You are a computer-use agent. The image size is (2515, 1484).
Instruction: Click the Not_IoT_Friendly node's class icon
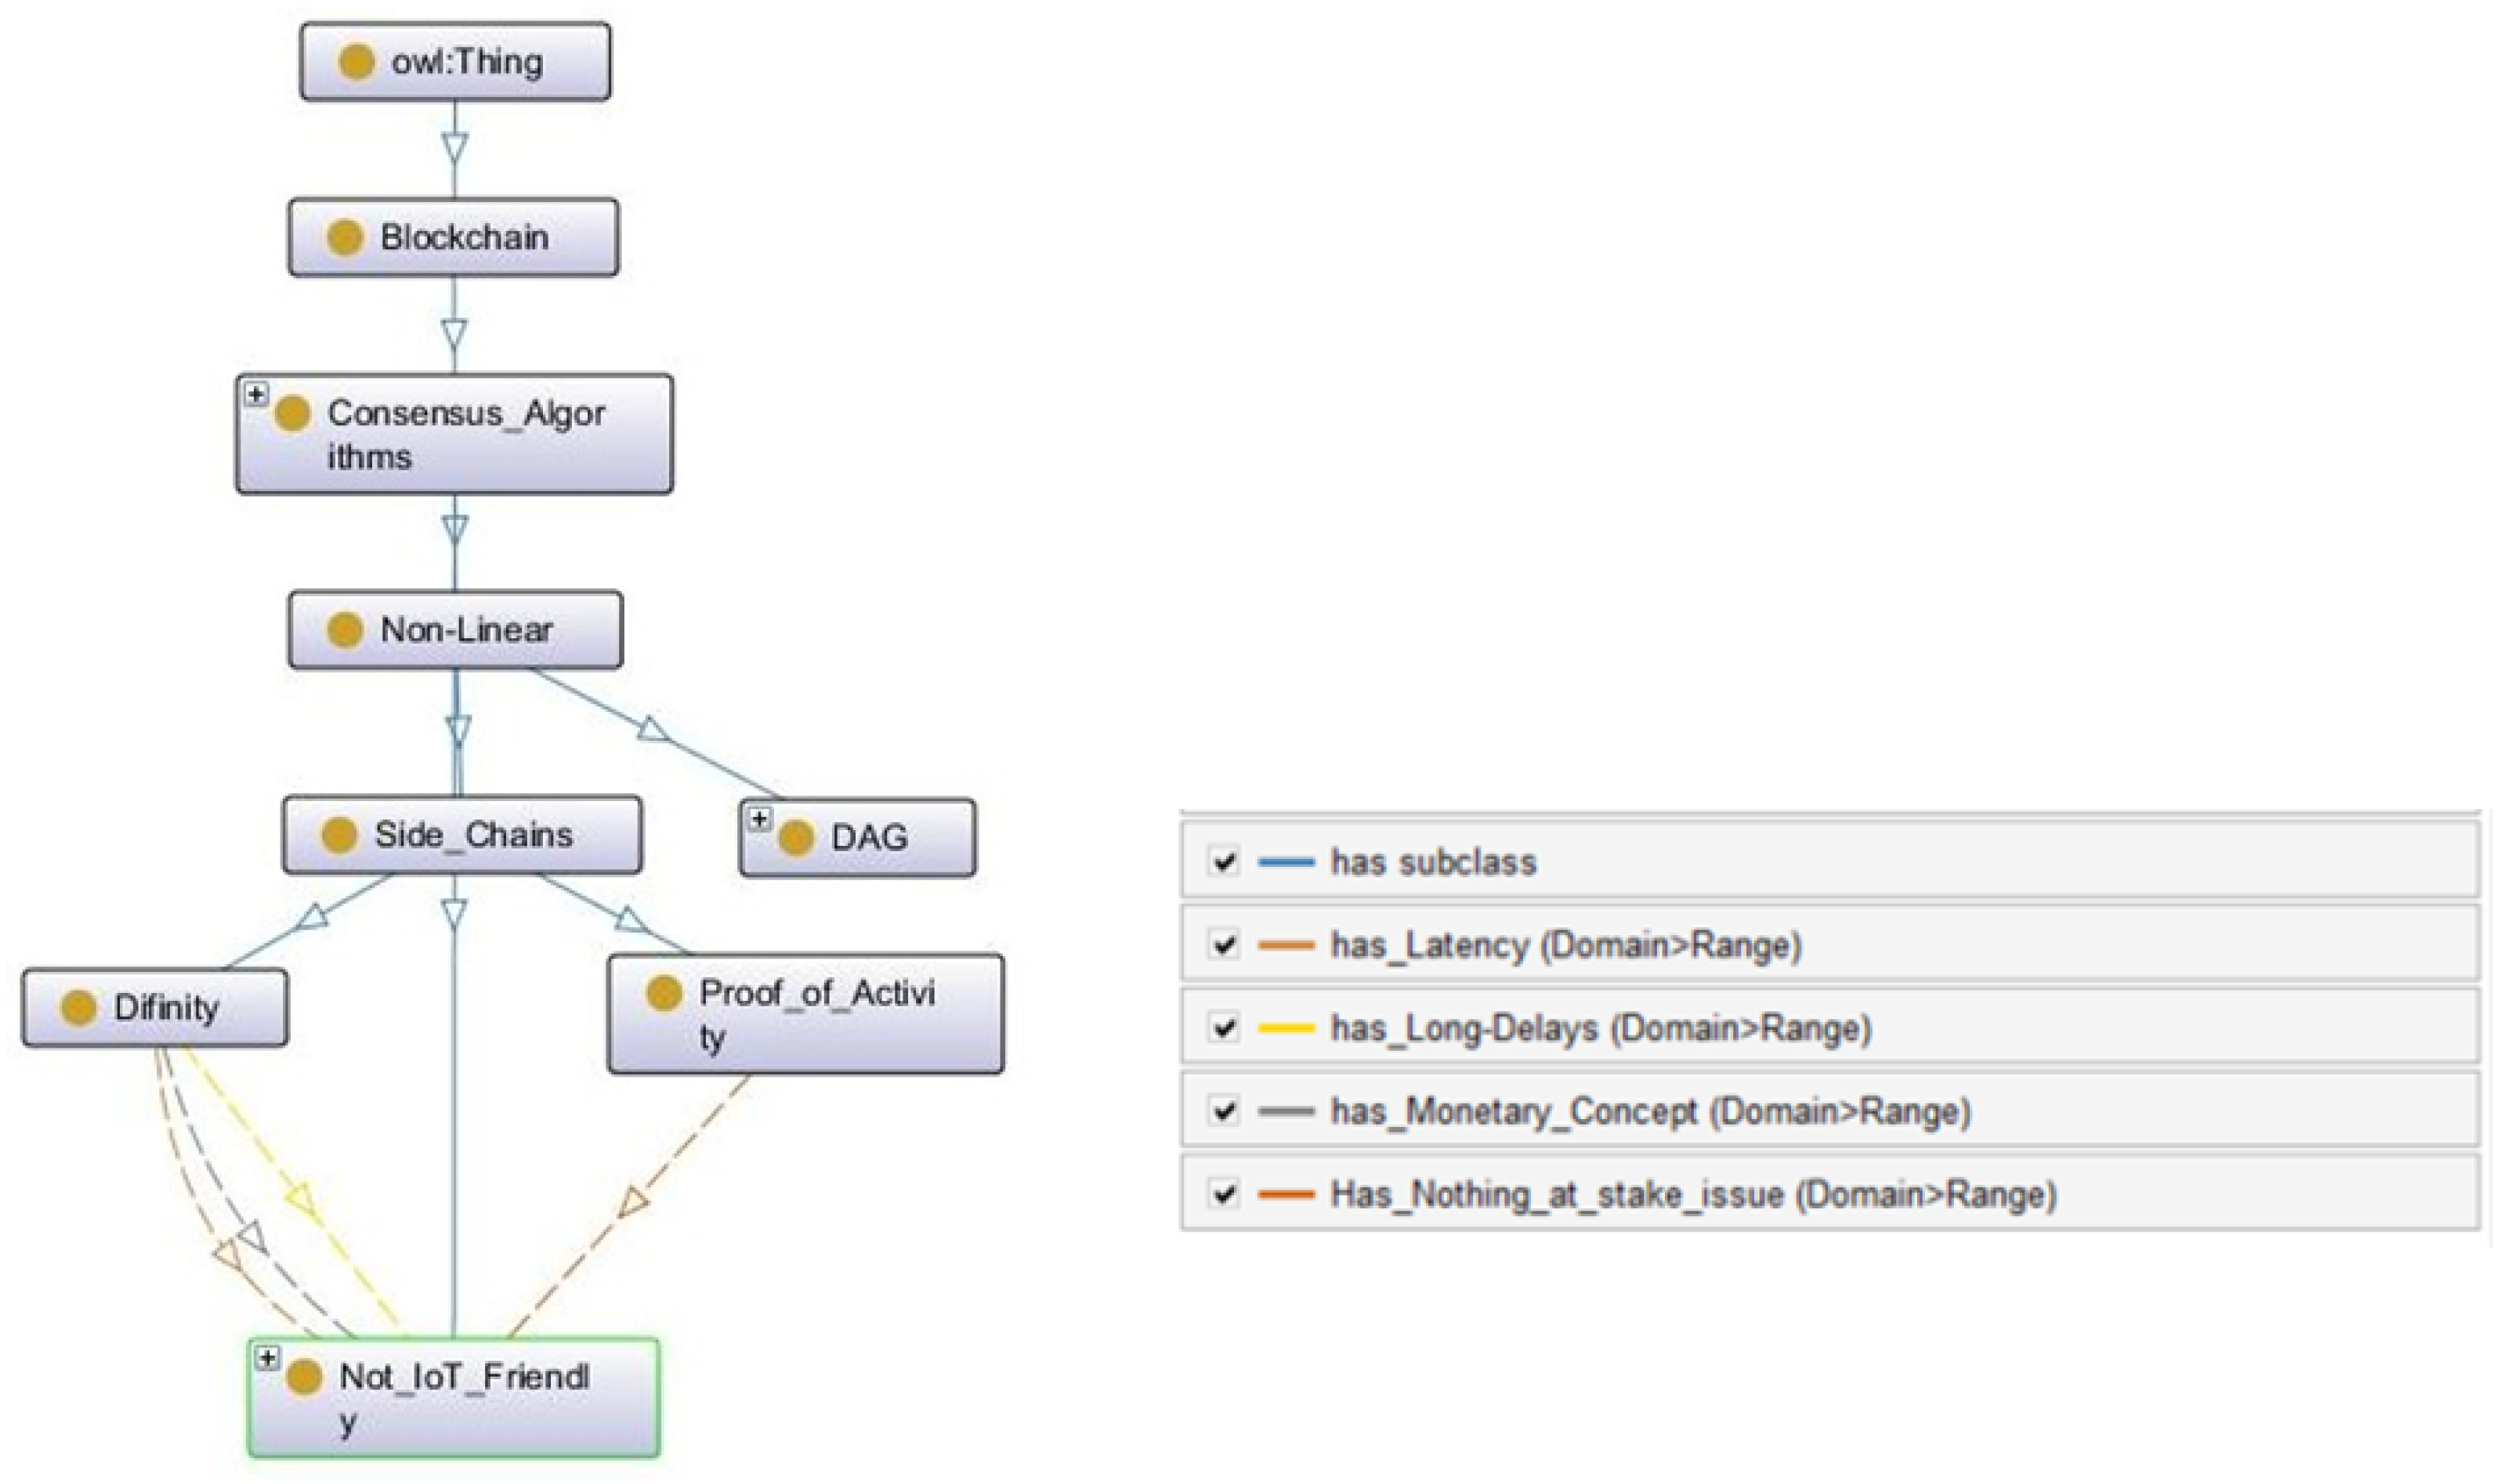[304, 1377]
